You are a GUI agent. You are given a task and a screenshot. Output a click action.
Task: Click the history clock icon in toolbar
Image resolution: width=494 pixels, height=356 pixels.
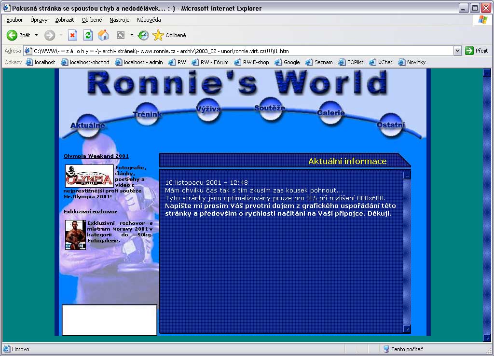click(143, 35)
